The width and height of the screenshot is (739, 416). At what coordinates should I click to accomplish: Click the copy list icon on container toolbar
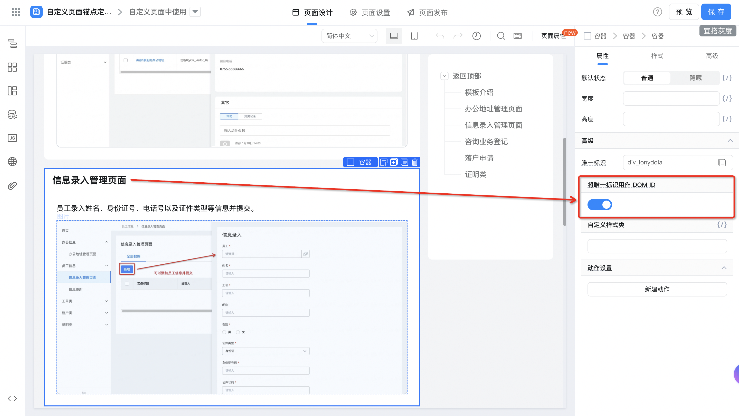[404, 162]
